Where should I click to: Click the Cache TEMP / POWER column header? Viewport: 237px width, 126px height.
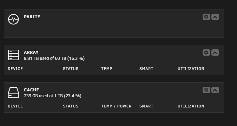[116, 106]
